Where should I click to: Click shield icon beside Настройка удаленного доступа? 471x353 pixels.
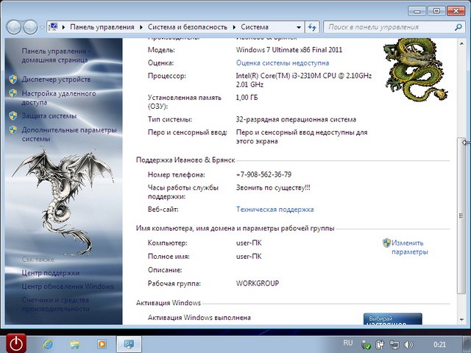click(13, 93)
